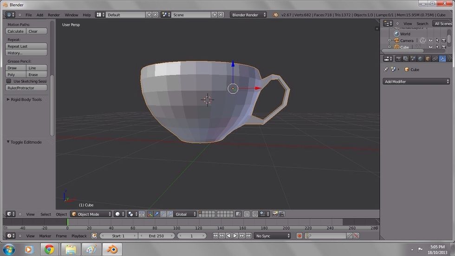Hide the Camera using its eye icon
Viewport: 455px width, 256px height.
click(x=430, y=40)
